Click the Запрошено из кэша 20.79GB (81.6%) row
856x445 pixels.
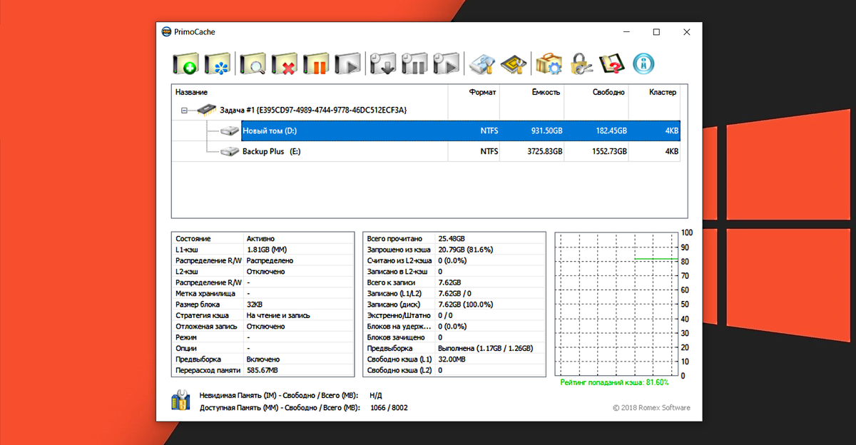(x=455, y=250)
